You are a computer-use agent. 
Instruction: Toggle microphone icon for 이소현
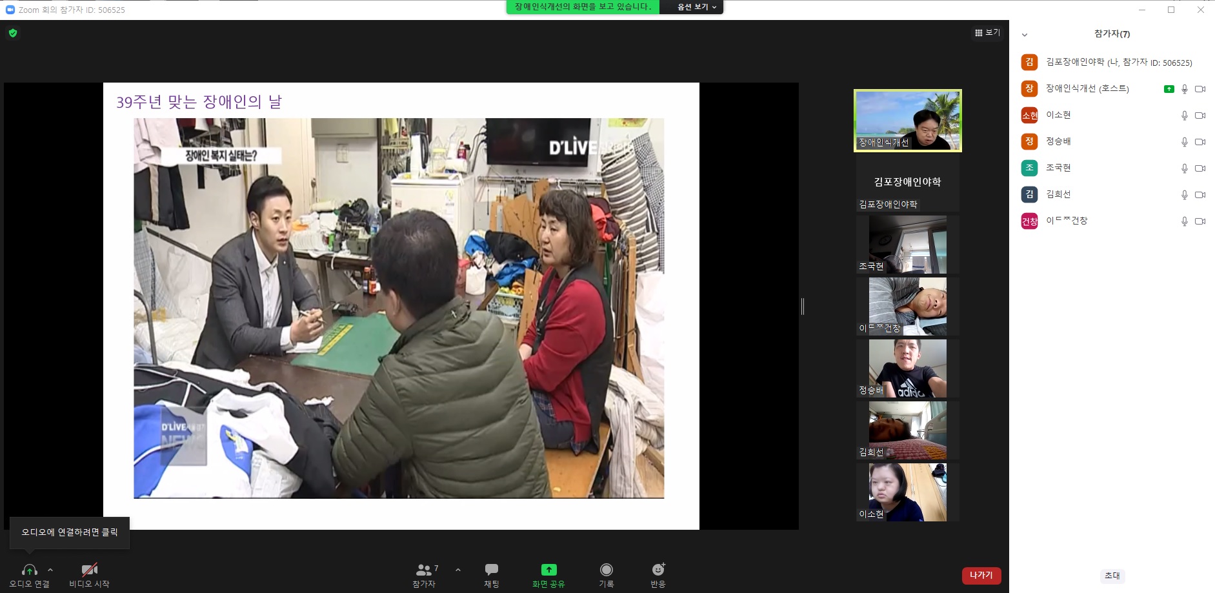(1185, 116)
